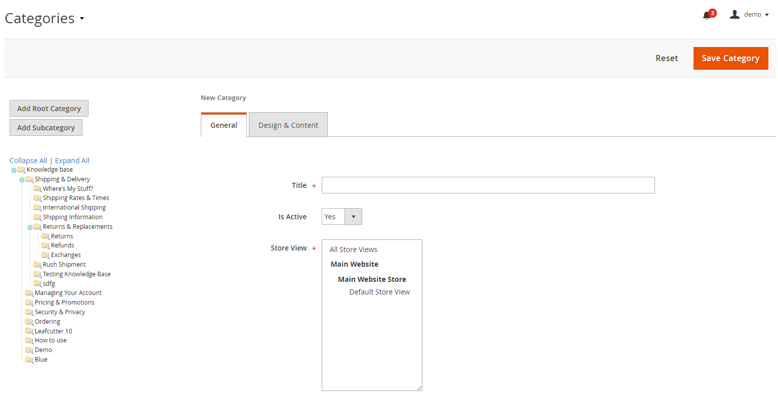Viewport: 778px width, 396px height.
Task: Select Returns & Replacements category label
Action: point(78,227)
